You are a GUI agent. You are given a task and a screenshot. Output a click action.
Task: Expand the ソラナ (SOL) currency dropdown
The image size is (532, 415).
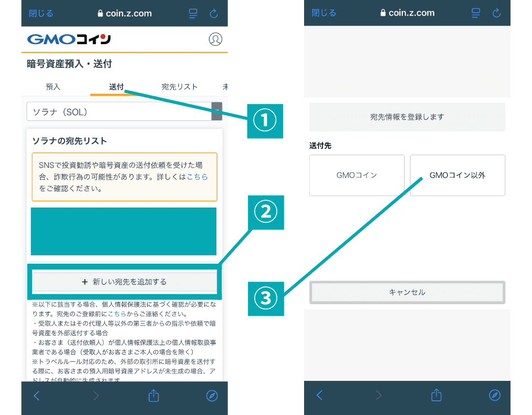coord(216,112)
